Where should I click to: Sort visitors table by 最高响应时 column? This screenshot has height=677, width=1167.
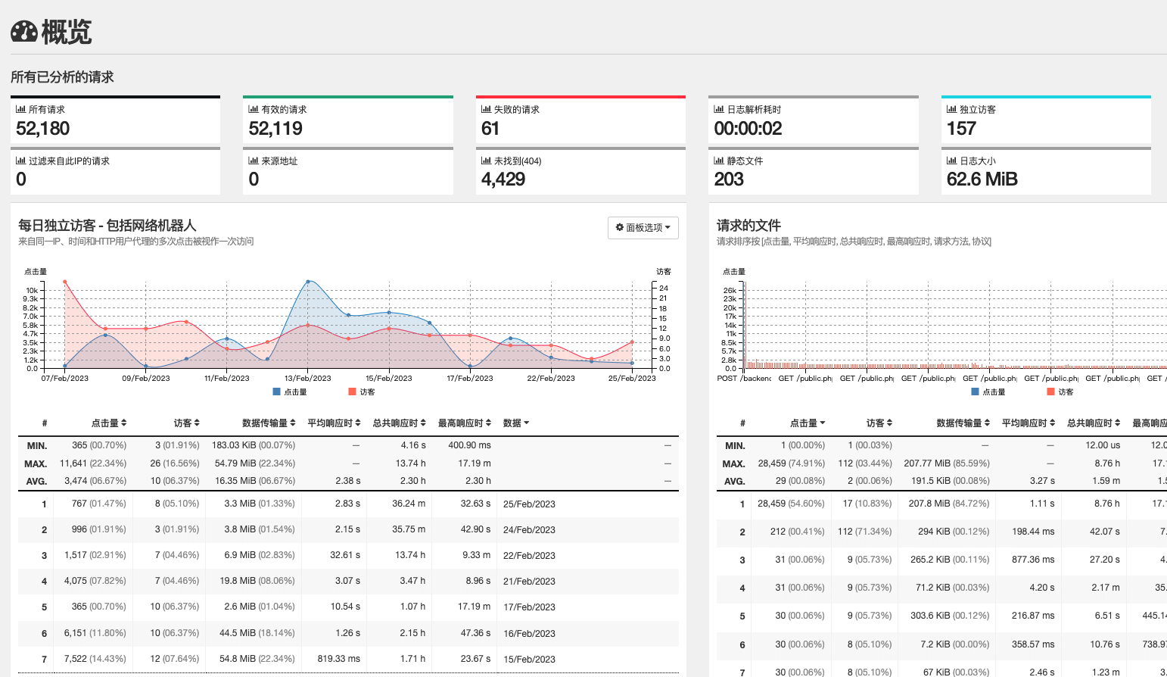coord(465,423)
